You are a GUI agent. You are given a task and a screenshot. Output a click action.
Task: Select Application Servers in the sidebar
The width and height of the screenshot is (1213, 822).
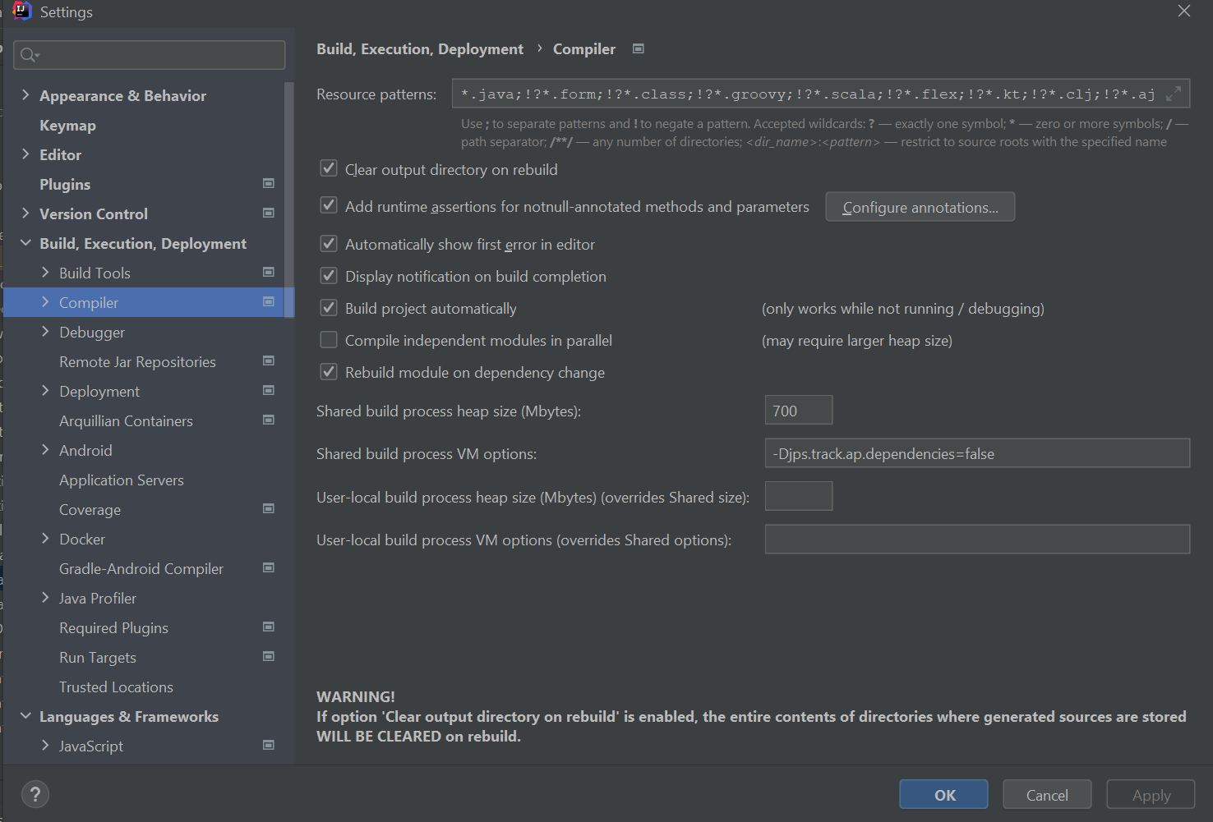pos(122,480)
